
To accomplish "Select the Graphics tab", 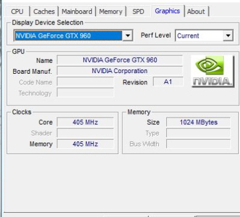I will (x=167, y=11).
